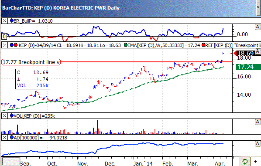
Task: Click the blue VOL series color dot
Action: pos(12,115)
